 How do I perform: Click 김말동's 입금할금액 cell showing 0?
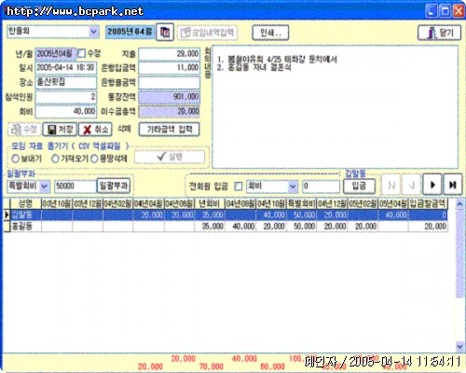coord(428,214)
